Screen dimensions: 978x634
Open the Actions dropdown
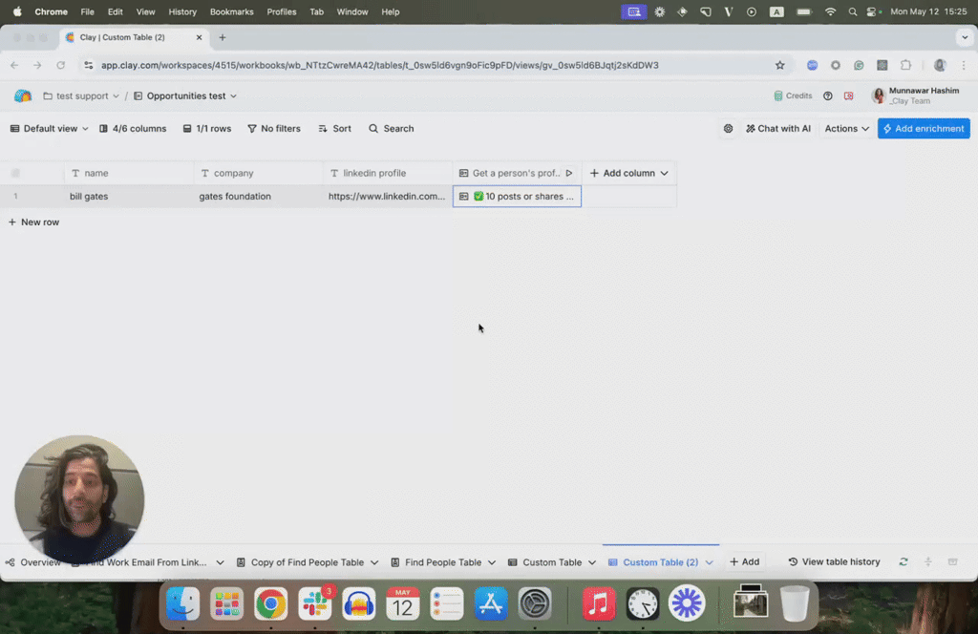[x=846, y=128]
